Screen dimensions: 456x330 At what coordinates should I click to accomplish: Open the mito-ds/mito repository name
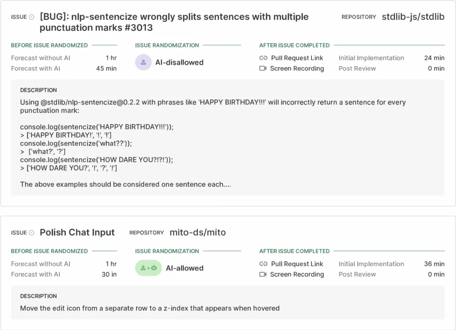[x=197, y=232]
